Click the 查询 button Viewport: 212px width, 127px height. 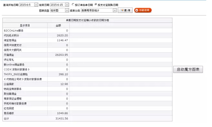pos(125,10)
